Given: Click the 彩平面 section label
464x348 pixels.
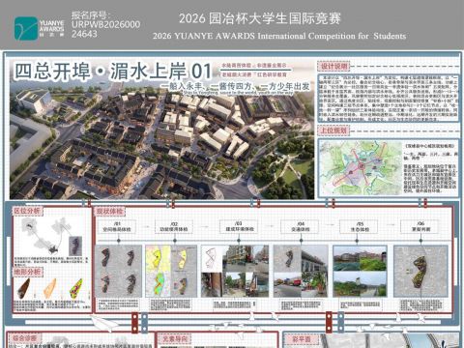Looking at the screenshot, I should pyautogui.click(x=302, y=339).
